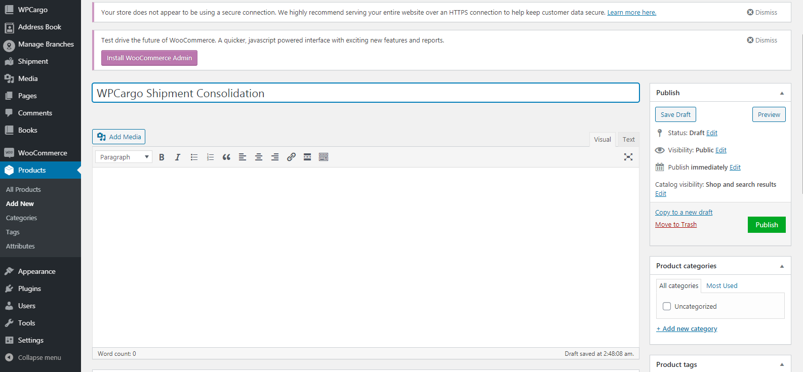
Task: Switch to the Text editor tab
Action: tap(628, 140)
